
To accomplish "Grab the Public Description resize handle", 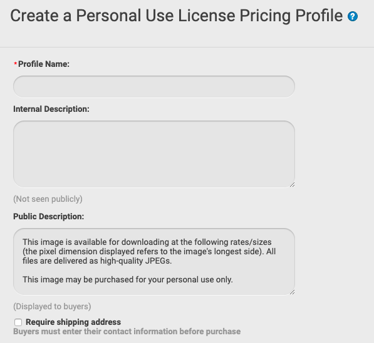I will coord(292,292).
